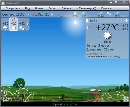Click the Сейчас button
Viewport: 130px width, 107px height.
click(8, 14)
